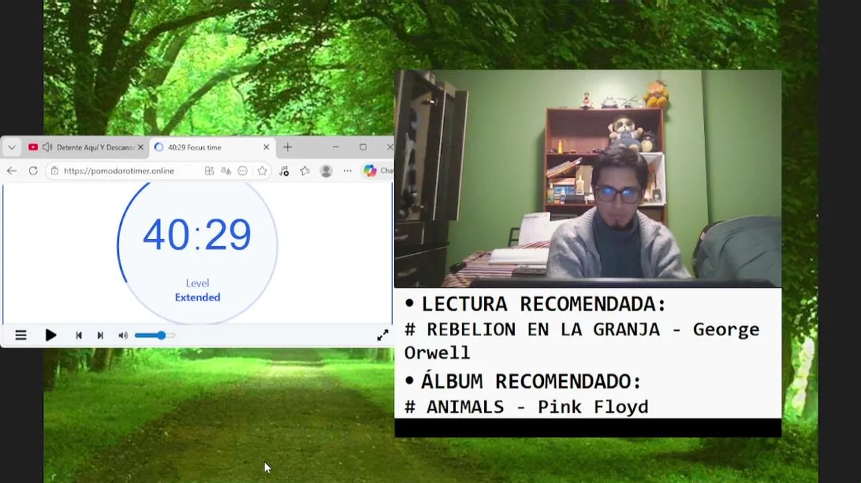Click the webcam video feed

click(x=588, y=179)
